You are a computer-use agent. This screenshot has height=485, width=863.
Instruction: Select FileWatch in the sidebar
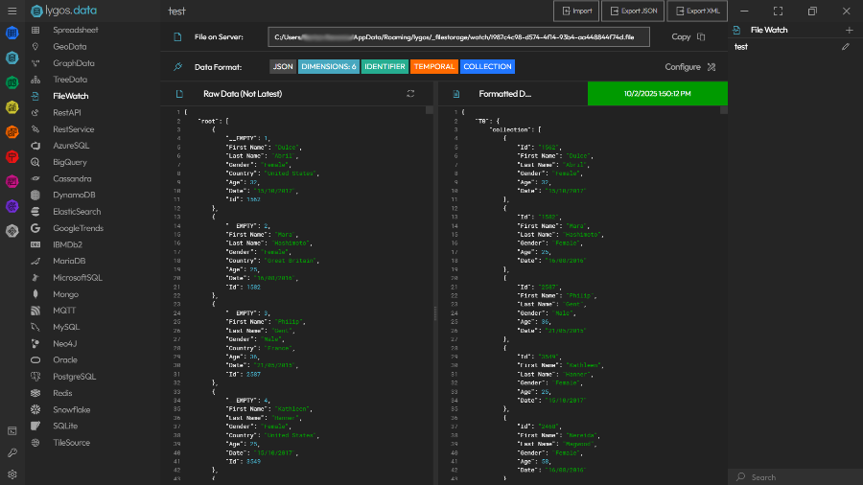pos(70,96)
